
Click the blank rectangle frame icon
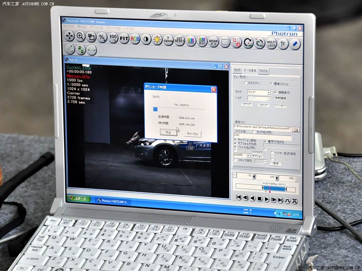pos(225,42)
